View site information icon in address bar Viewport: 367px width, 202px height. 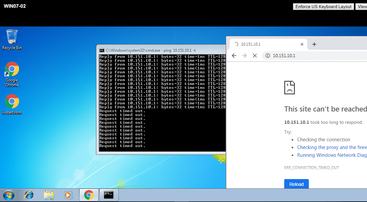pos(267,56)
